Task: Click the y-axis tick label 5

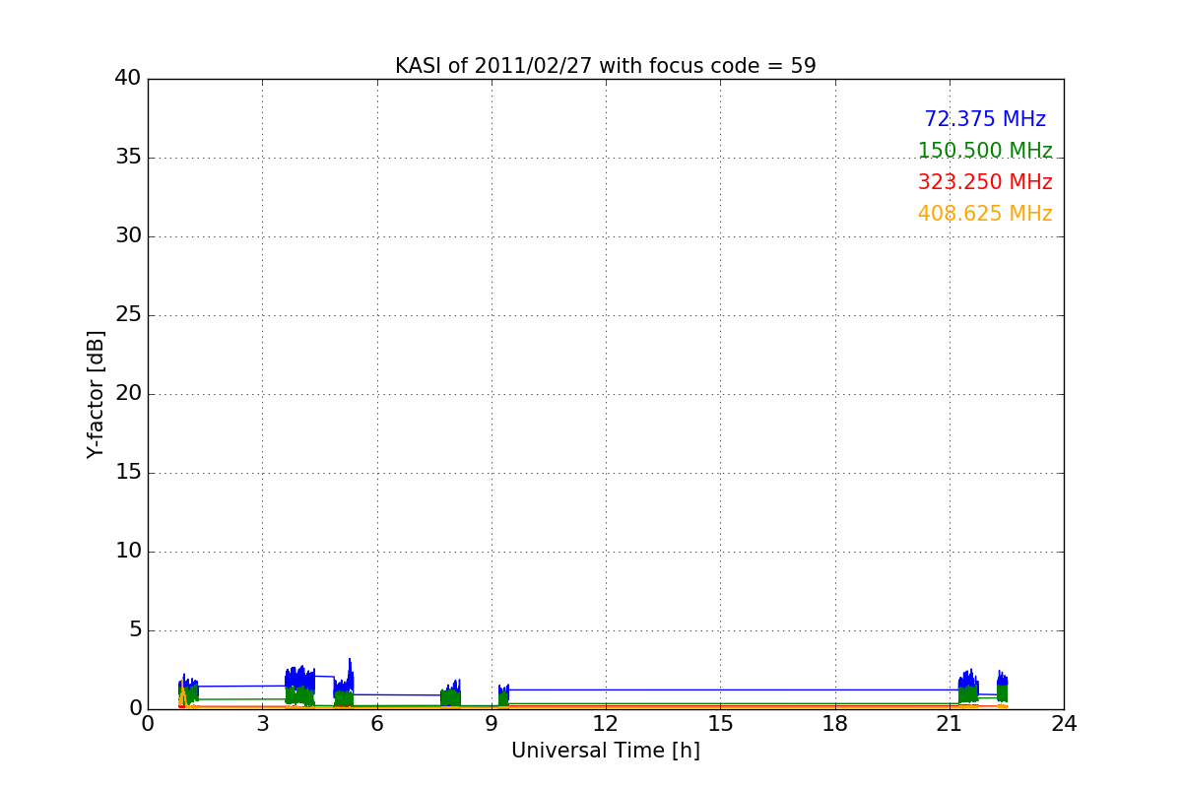Action: point(134,630)
